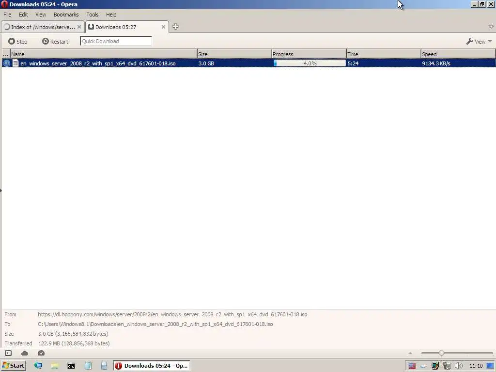The height and width of the screenshot is (372, 496).
Task: Sort downloads by Speed column
Action: (458, 54)
